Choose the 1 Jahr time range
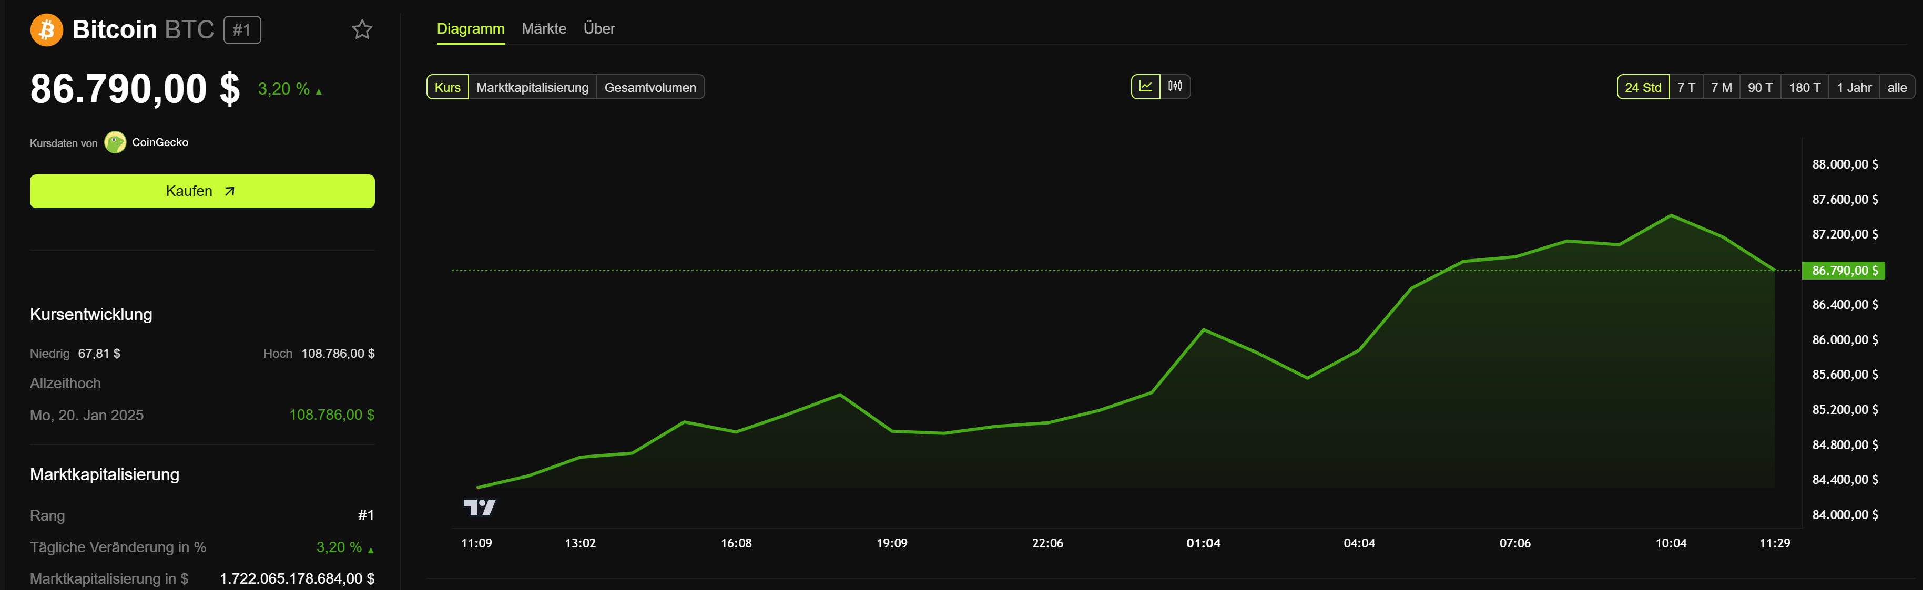The image size is (1923, 590). point(1854,87)
